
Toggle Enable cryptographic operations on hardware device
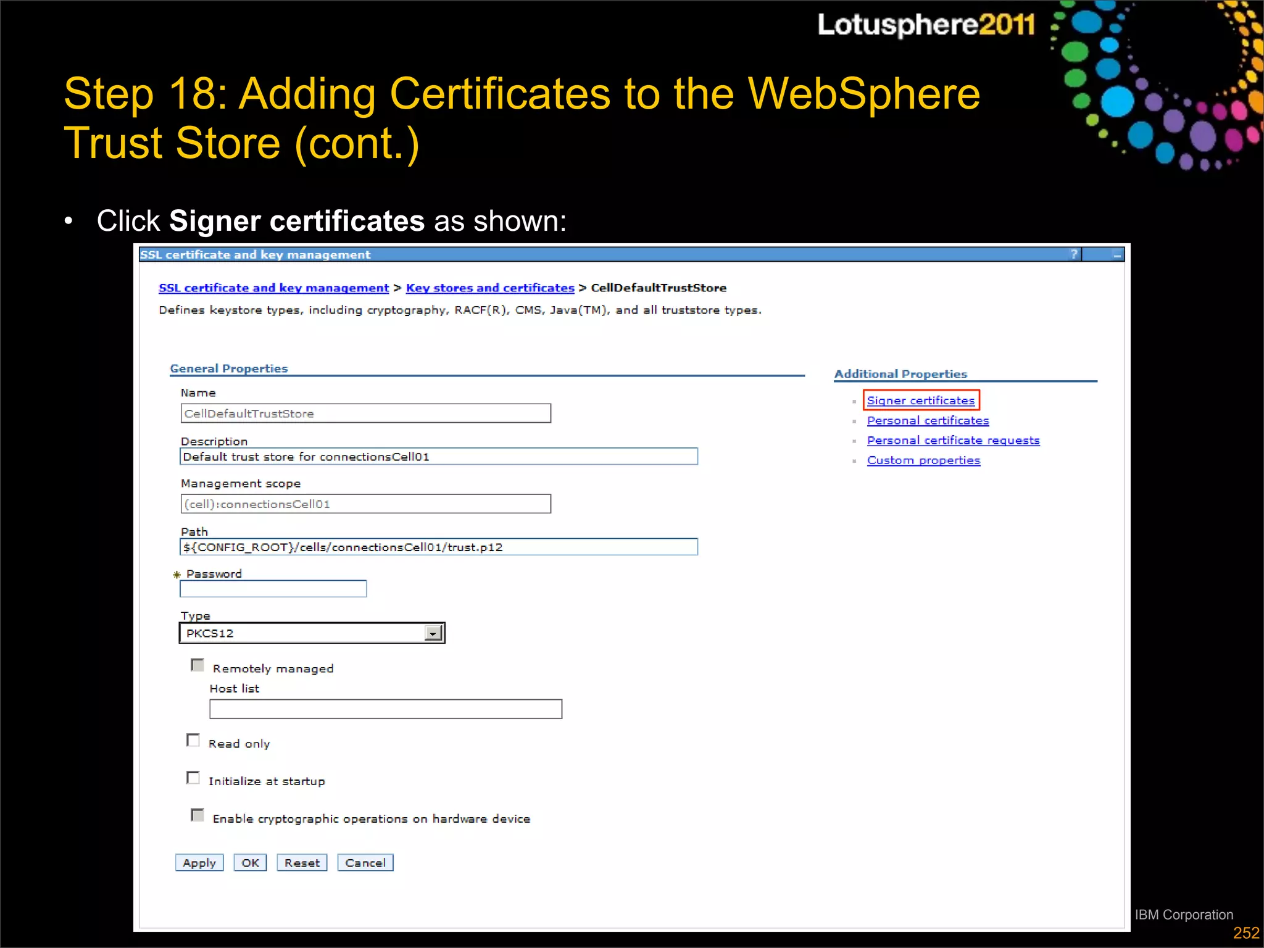pyautogui.click(x=197, y=815)
